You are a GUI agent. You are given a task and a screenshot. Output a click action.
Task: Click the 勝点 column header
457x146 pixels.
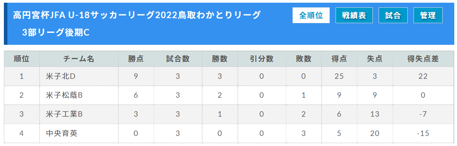click(136, 59)
